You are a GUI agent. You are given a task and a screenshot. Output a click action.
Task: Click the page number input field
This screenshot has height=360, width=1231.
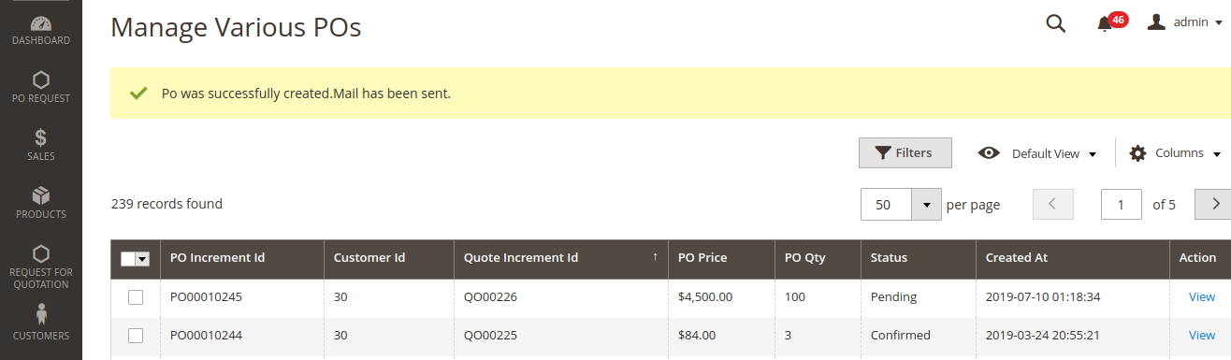[x=1122, y=204]
